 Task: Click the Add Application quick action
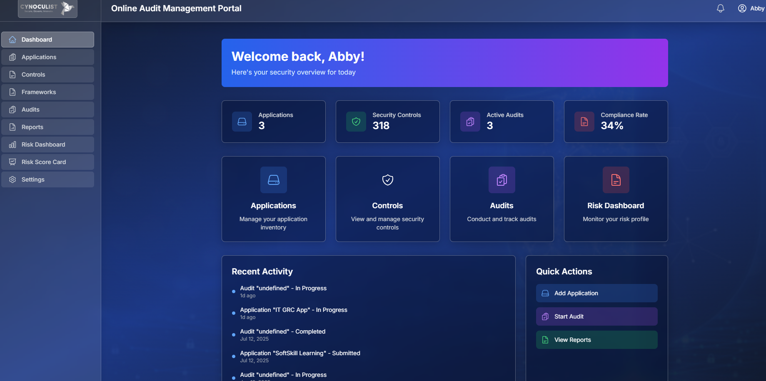[x=596, y=293]
